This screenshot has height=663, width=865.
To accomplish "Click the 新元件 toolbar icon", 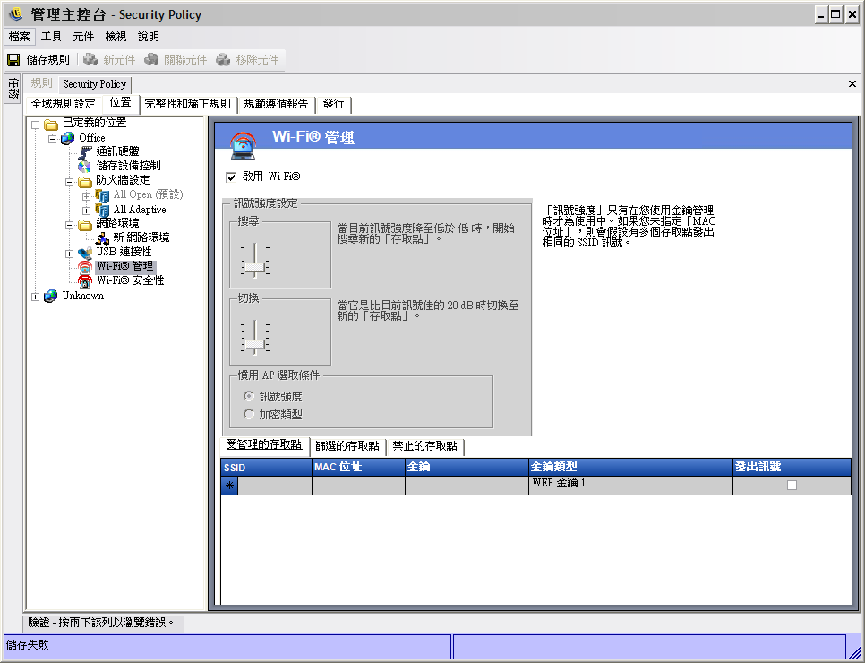I will (90, 59).
